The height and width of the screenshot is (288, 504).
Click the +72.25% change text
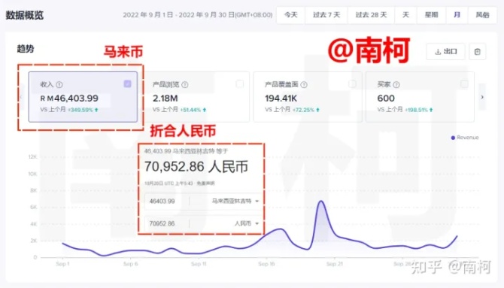303,110
